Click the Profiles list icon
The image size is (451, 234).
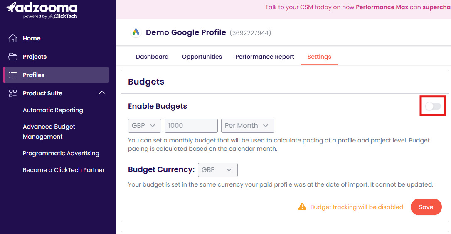(12, 75)
